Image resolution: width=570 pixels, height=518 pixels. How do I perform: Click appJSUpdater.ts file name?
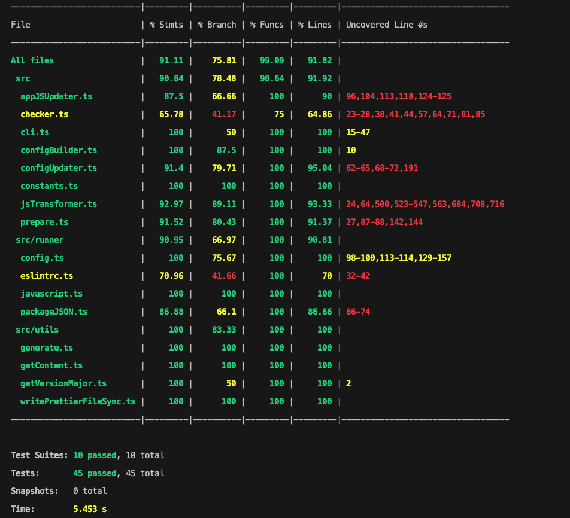click(x=56, y=97)
